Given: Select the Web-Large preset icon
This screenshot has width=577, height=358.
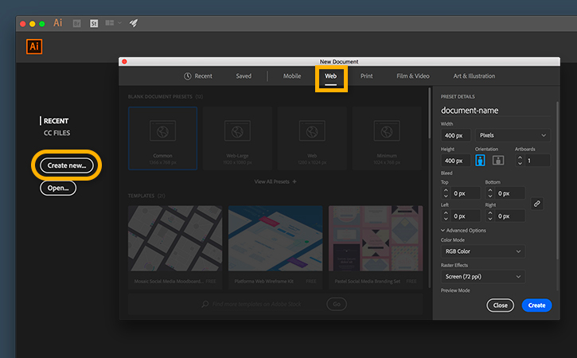Looking at the screenshot, I should click(237, 130).
